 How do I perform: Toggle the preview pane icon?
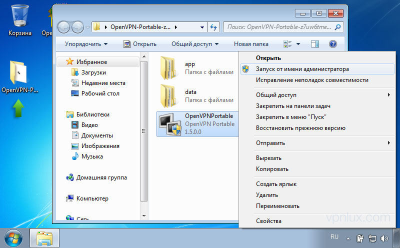pos(315,44)
